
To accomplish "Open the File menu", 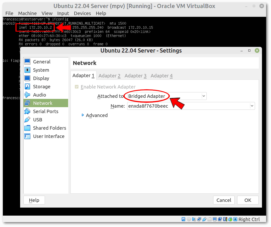I will click(9, 13).
